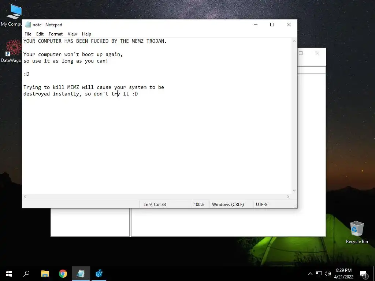
Task: Open the File menu in Notepad
Action: [28, 34]
